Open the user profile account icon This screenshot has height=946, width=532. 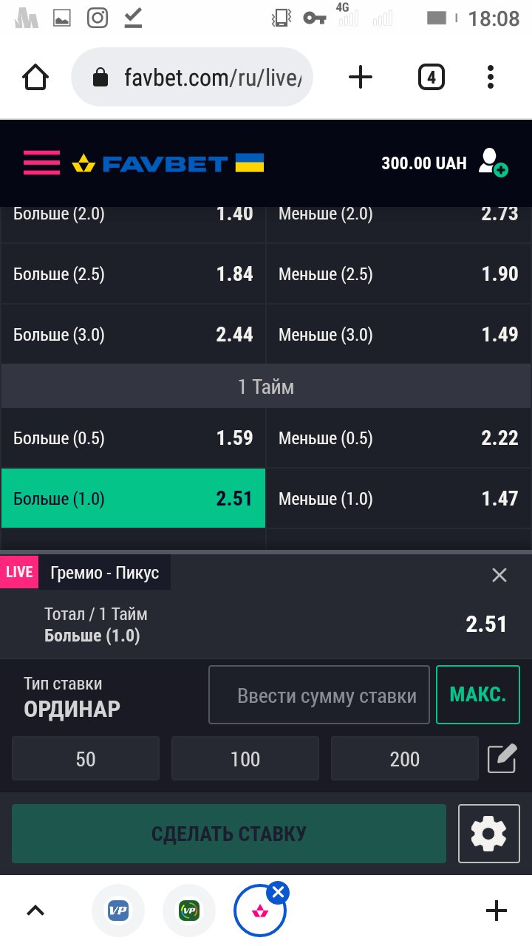491,163
